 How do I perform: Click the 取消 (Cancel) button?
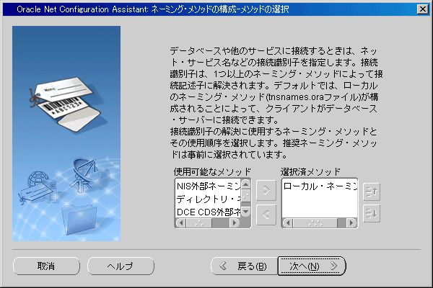[x=46, y=266]
